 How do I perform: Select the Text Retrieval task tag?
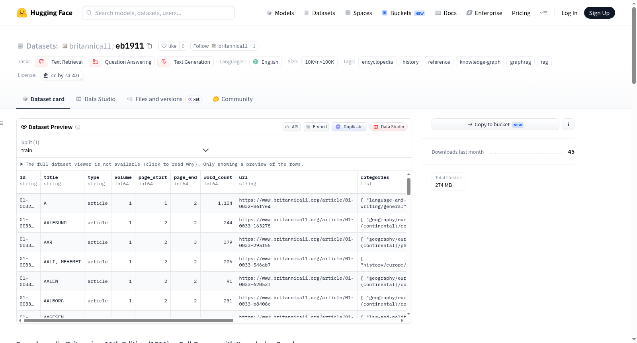point(61,62)
